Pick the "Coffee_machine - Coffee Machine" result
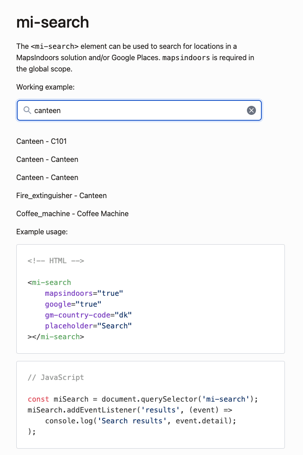Image resolution: width=303 pixels, height=455 pixels. (72, 213)
